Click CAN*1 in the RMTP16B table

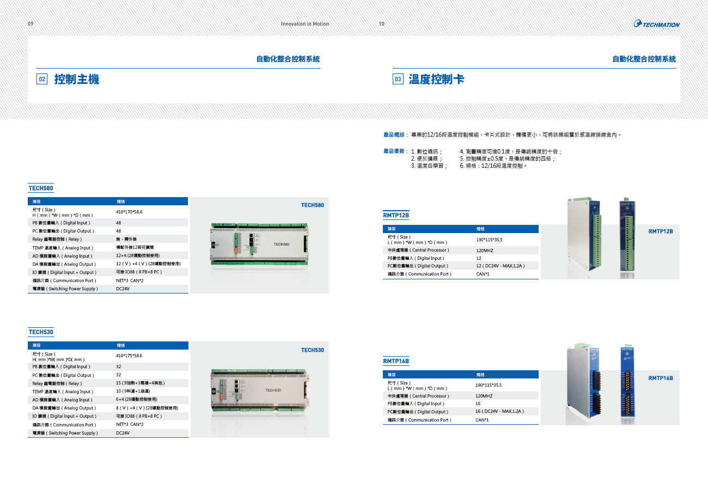click(x=482, y=420)
